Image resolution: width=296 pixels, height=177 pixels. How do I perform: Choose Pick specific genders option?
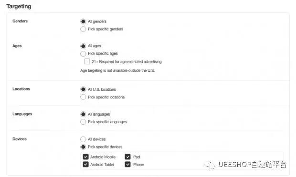(x=83, y=29)
